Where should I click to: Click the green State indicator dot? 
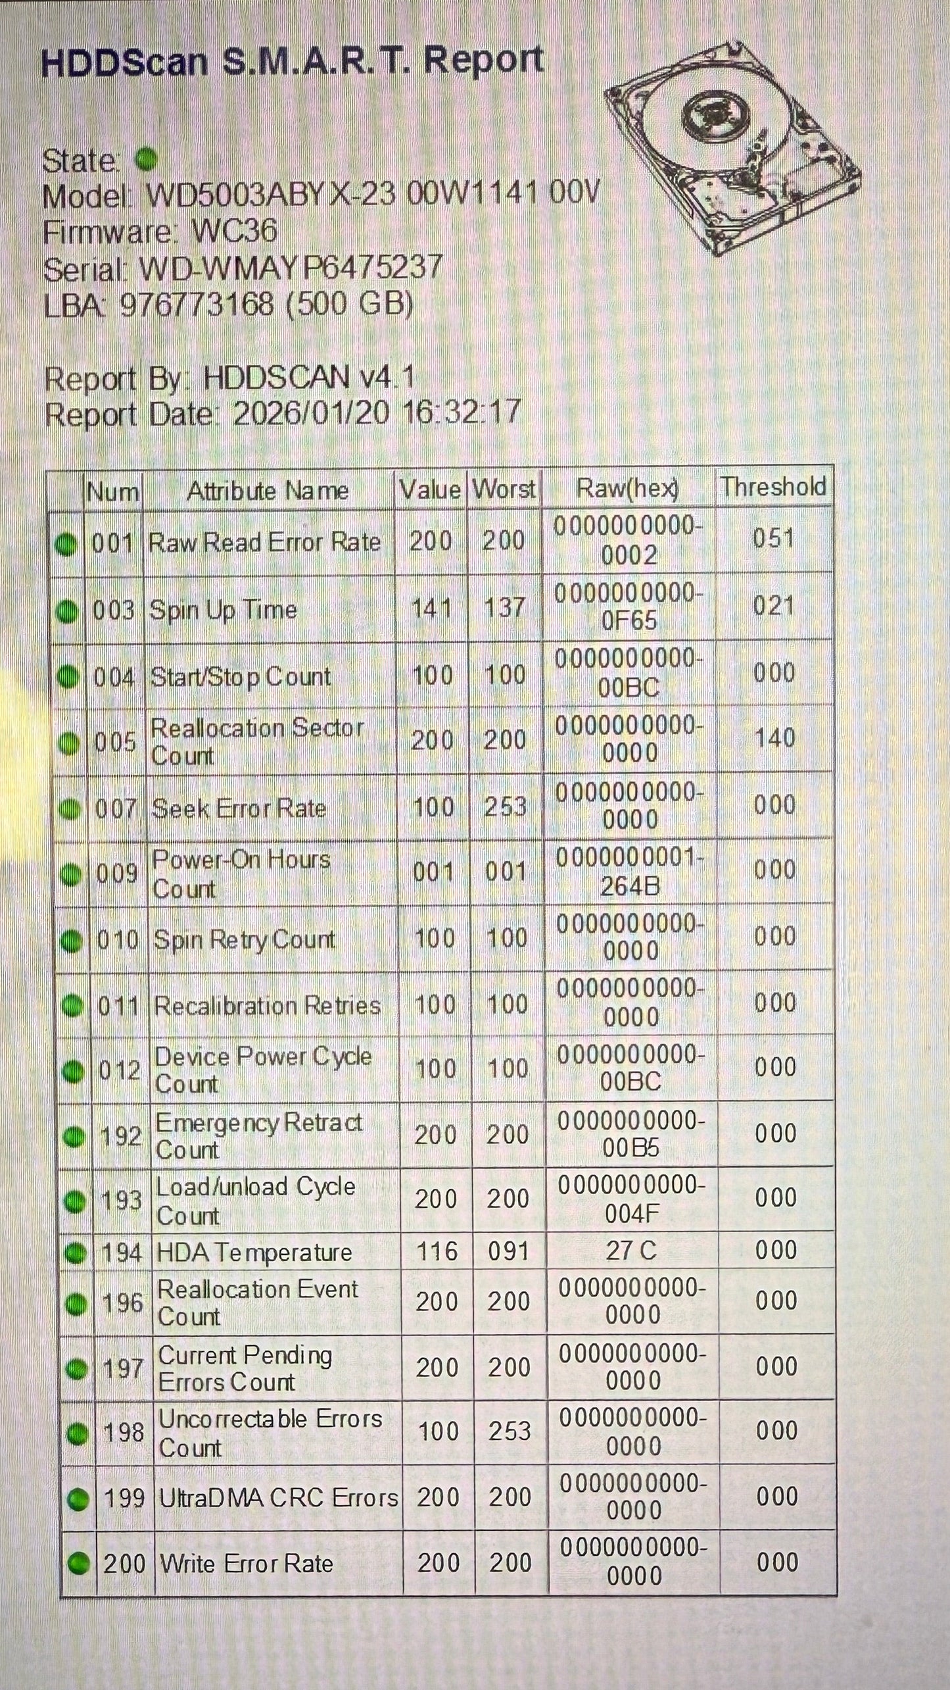point(146,159)
